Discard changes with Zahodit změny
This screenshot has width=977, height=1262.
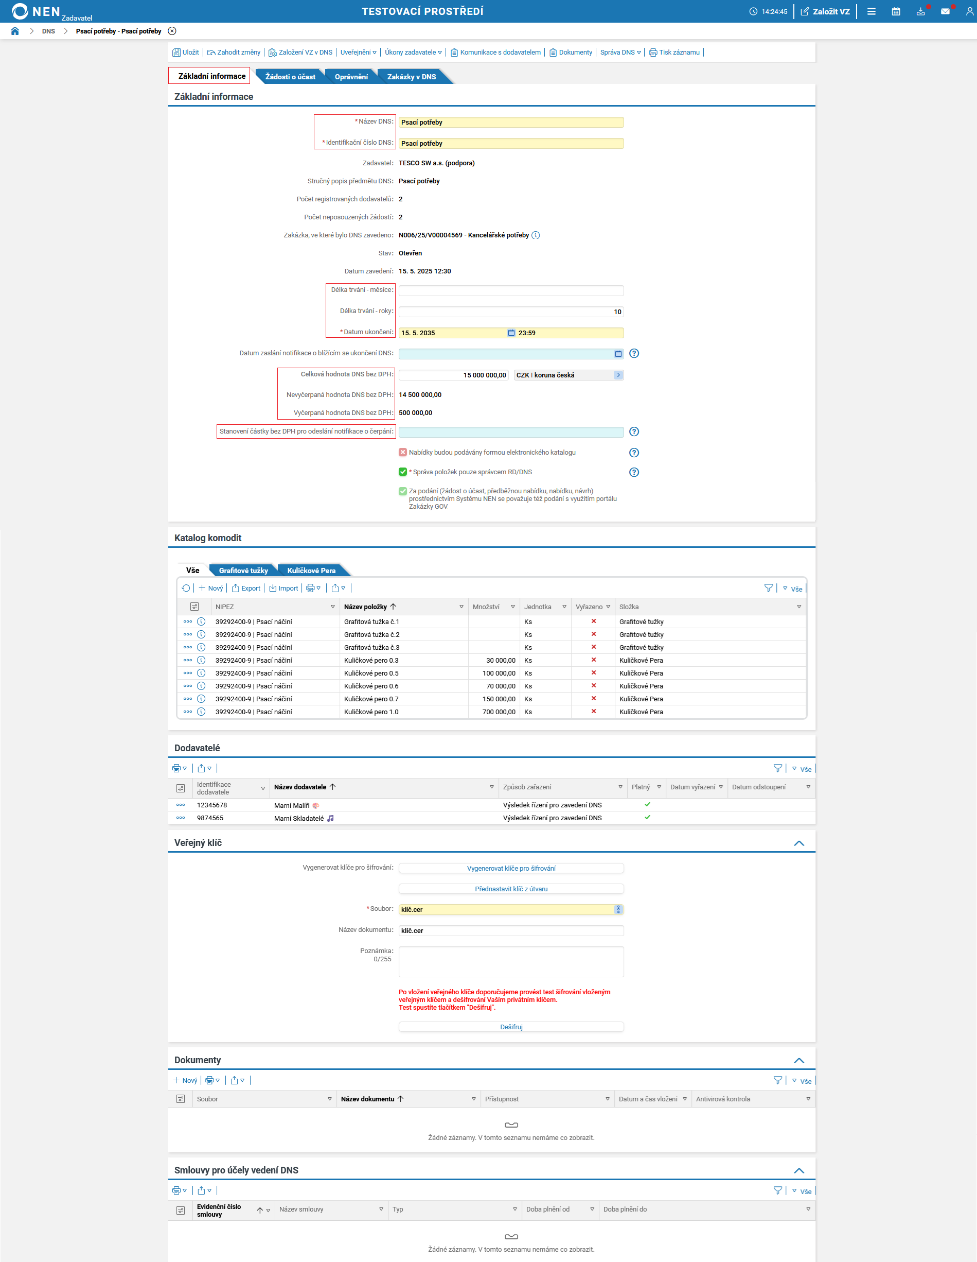[x=234, y=53]
